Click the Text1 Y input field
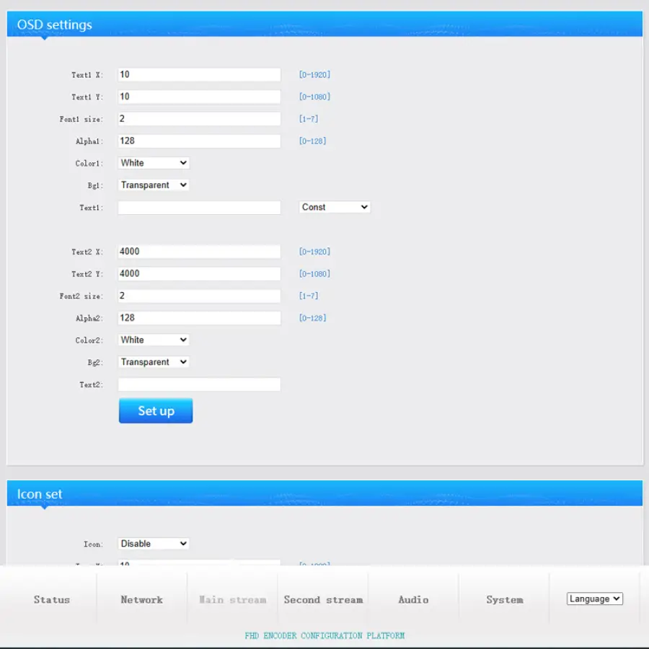 pyautogui.click(x=199, y=97)
